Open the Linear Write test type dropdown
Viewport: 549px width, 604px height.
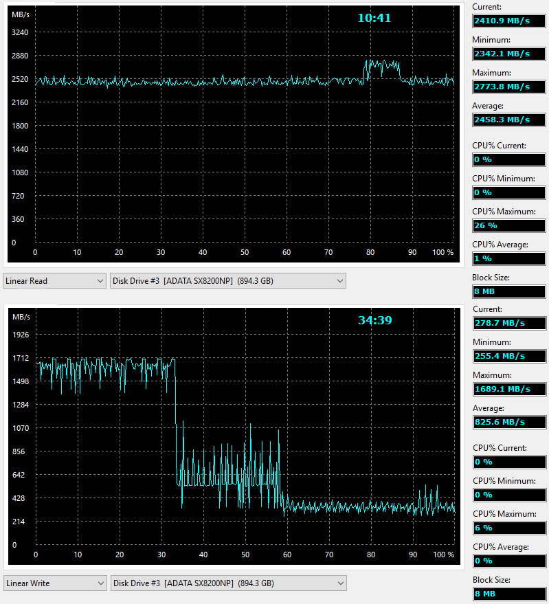pos(55,583)
